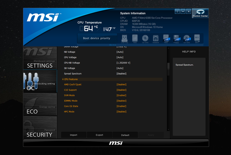Click the scrollbar down arrow
The height and width of the screenshot is (155, 231).
pyautogui.click(x=169, y=130)
